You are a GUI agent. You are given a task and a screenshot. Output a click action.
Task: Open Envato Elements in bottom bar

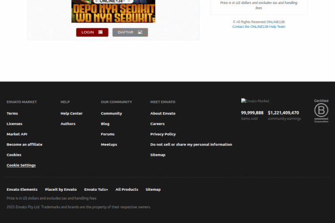22,190
